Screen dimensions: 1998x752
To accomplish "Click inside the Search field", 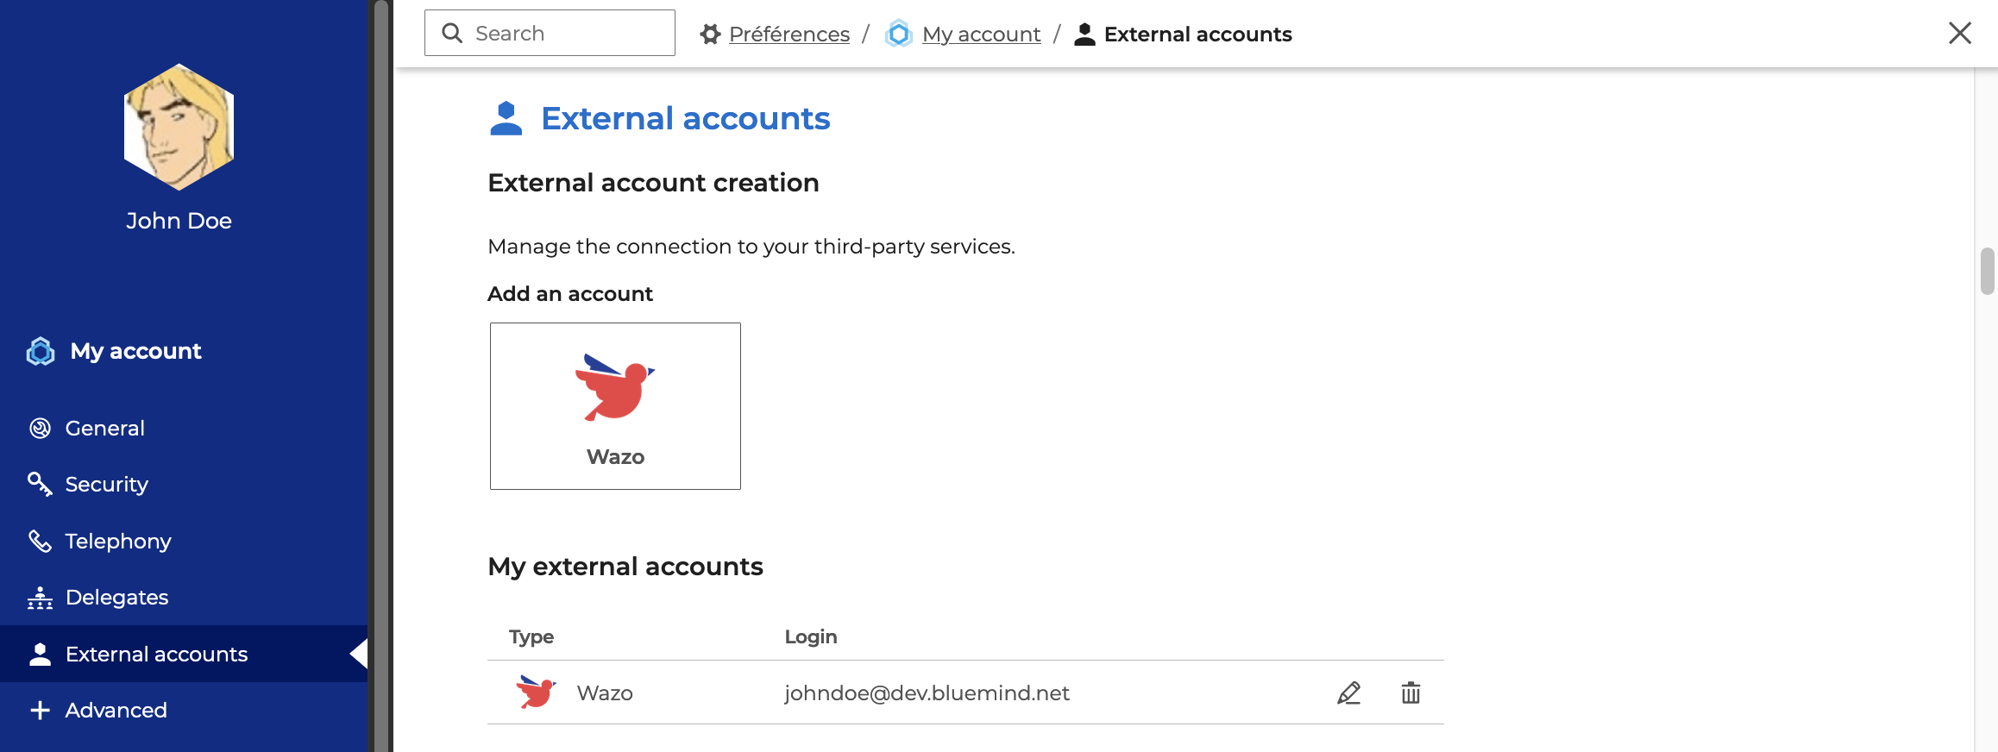I will click(x=550, y=33).
